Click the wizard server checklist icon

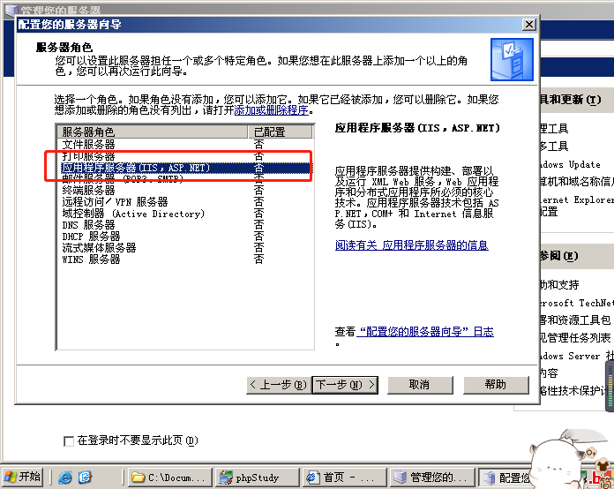pyautogui.click(x=512, y=59)
